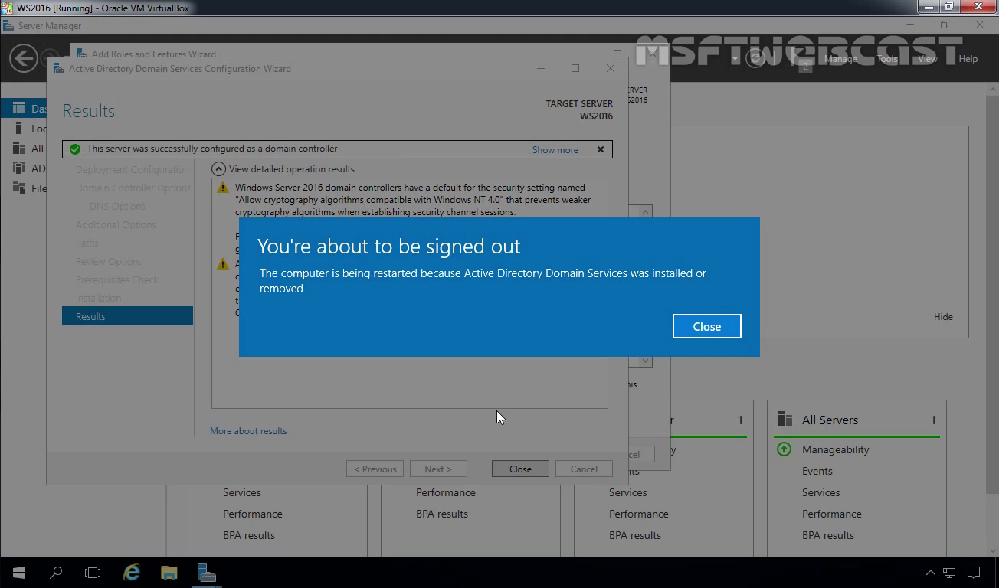Open AD DS sidebar icon
This screenshot has width=999, height=588.
pyautogui.click(x=19, y=168)
